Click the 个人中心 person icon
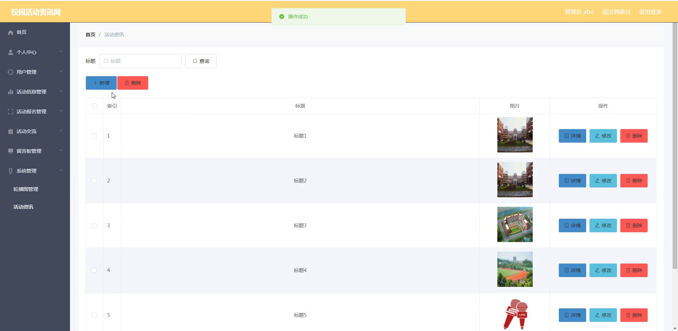 click(11, 52)
